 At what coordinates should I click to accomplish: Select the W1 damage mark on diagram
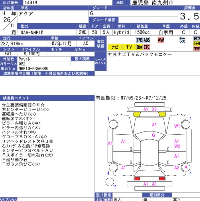[x=177, y=126]
